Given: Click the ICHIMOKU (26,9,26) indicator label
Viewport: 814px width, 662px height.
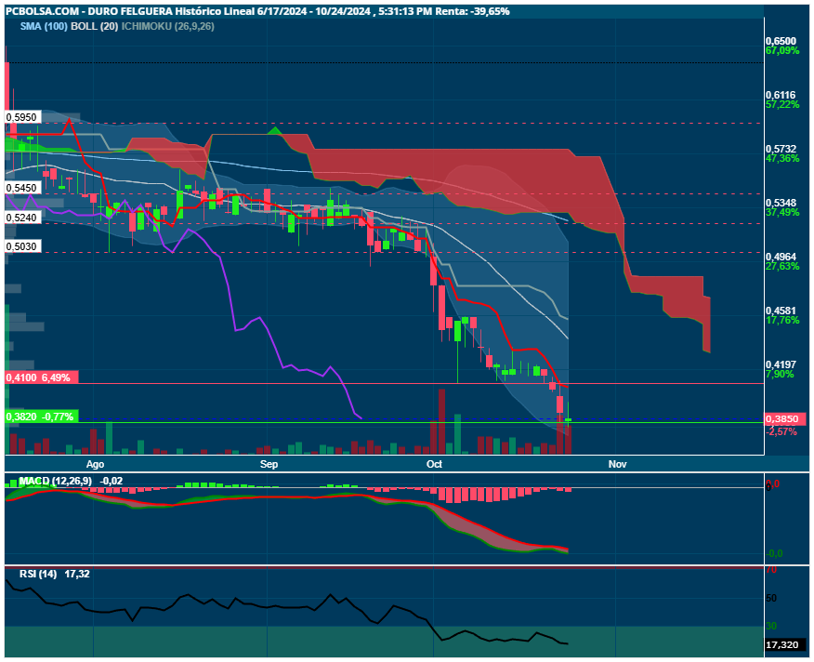Looking at the screenshot, I should coord(167,26).
